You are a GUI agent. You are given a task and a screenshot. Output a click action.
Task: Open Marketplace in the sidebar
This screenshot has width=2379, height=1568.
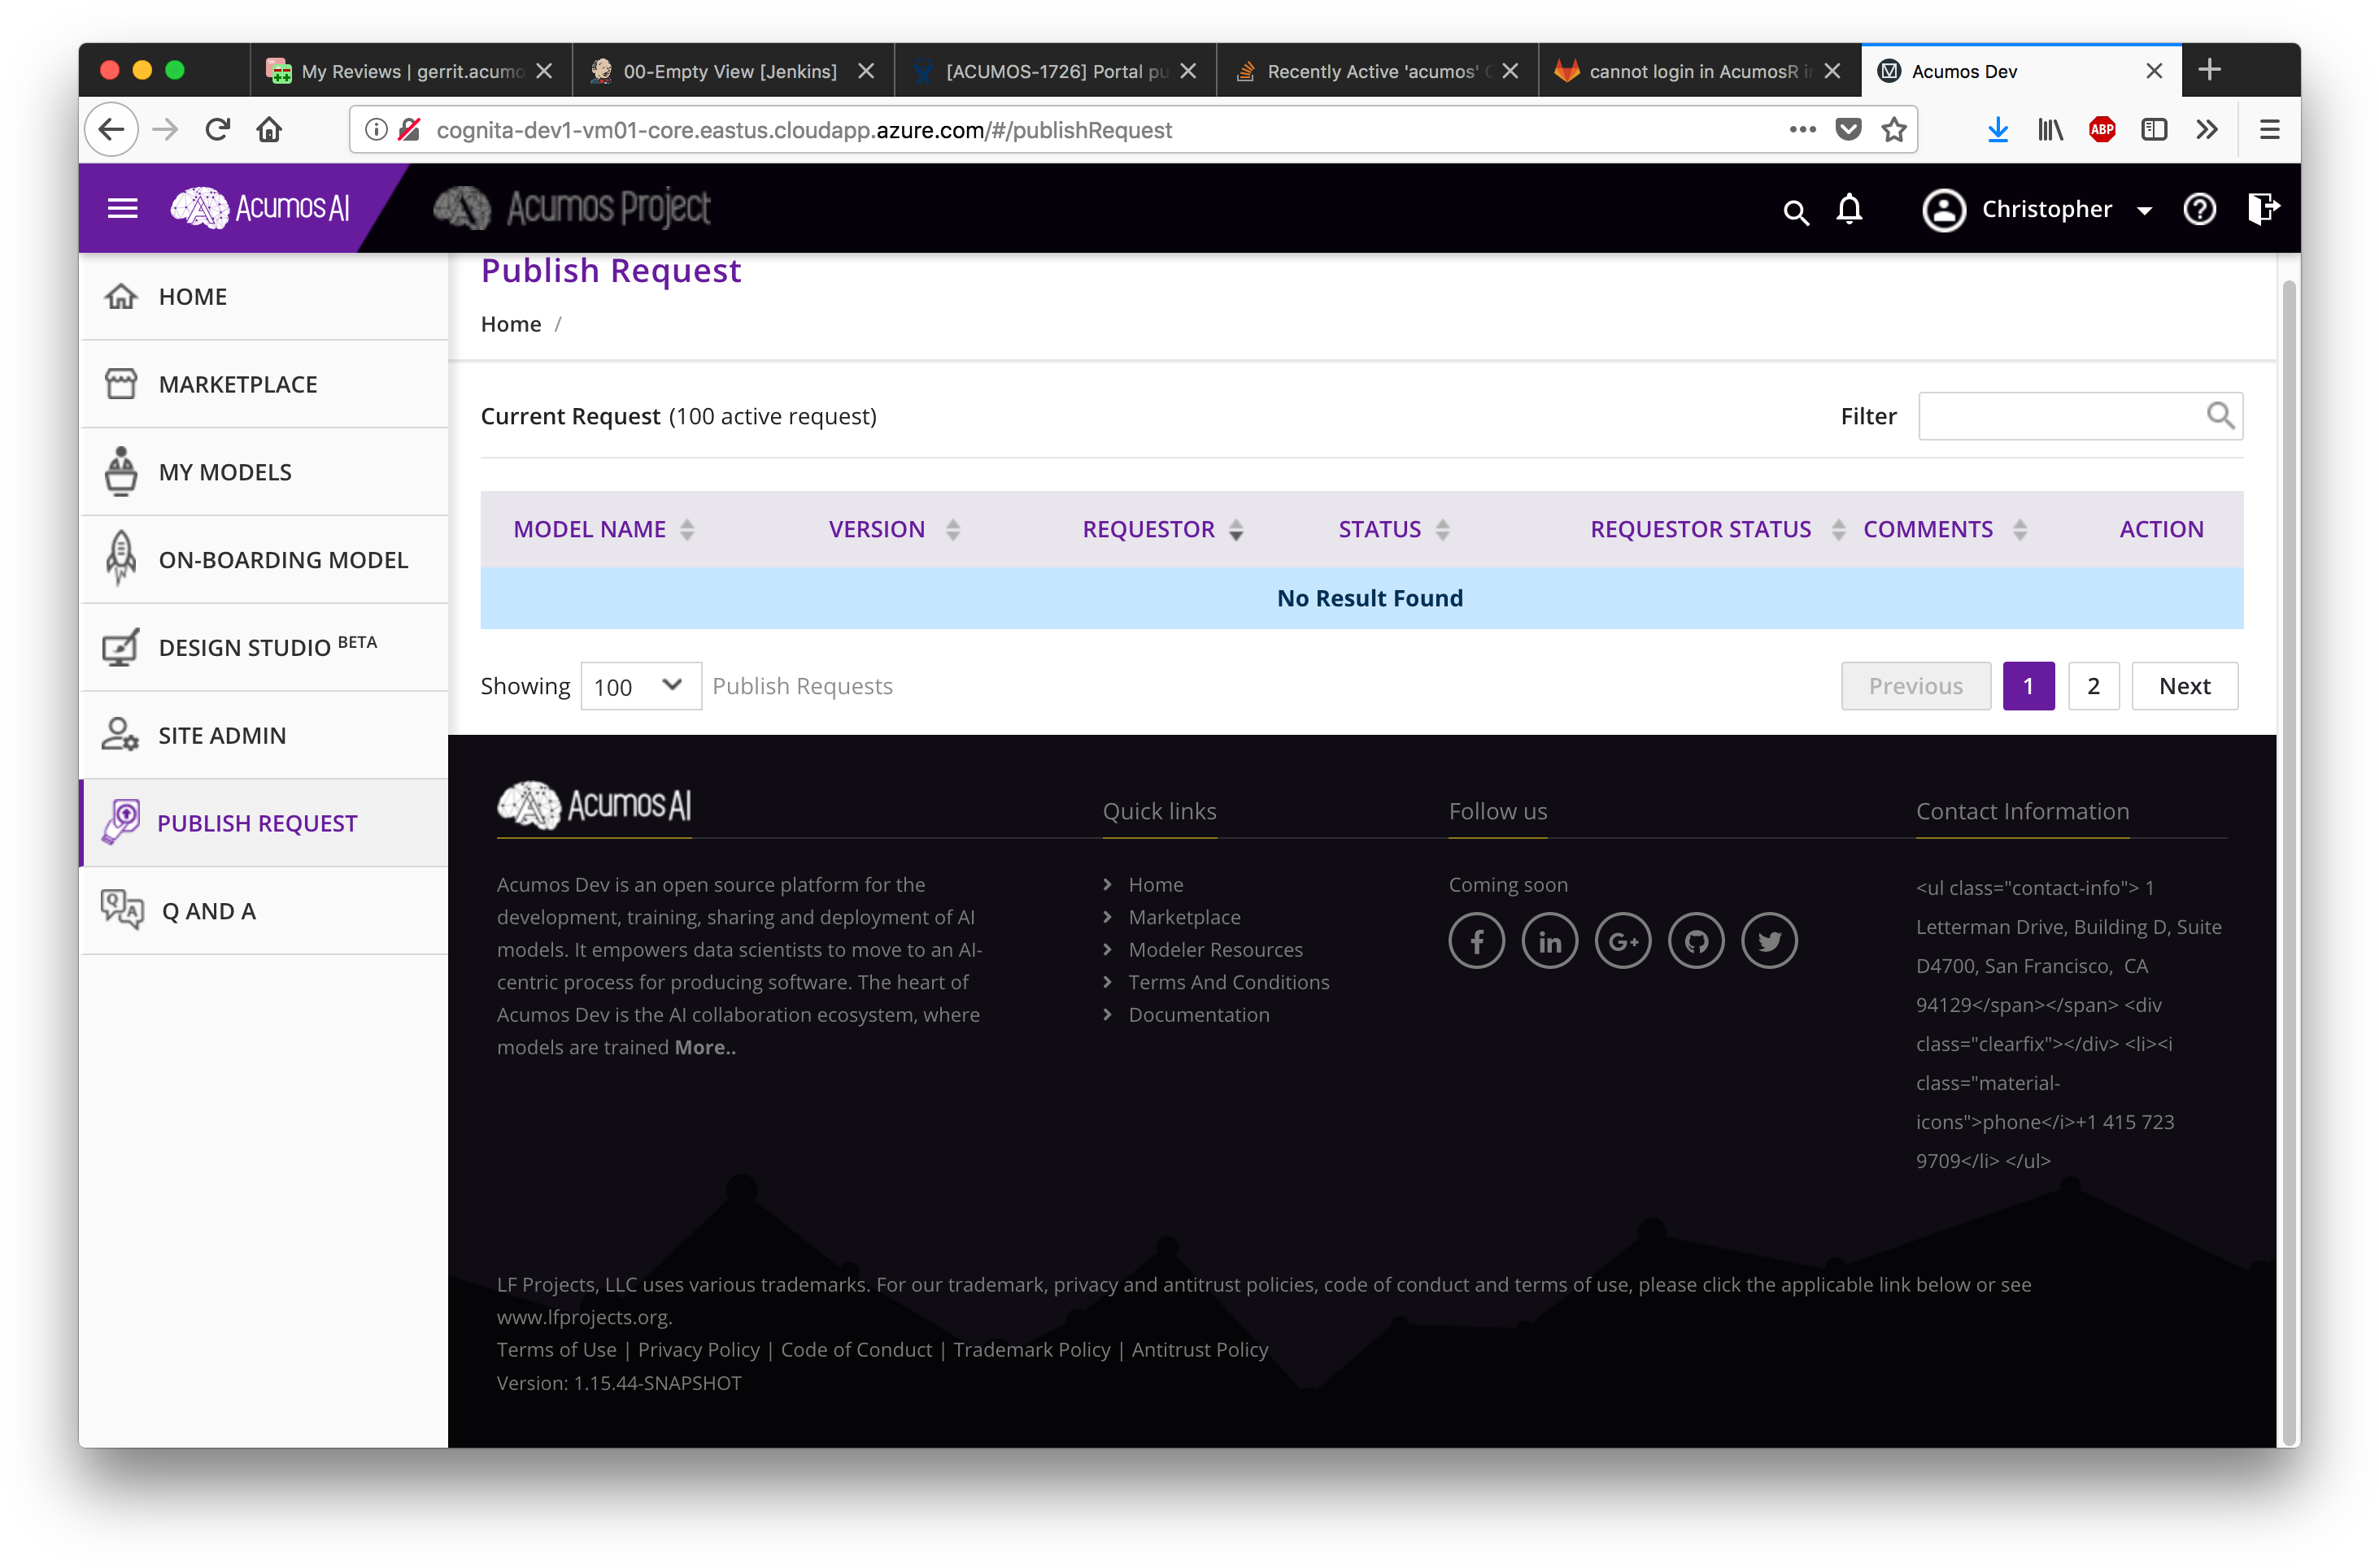pyautogui.click(x=237, y=384)
